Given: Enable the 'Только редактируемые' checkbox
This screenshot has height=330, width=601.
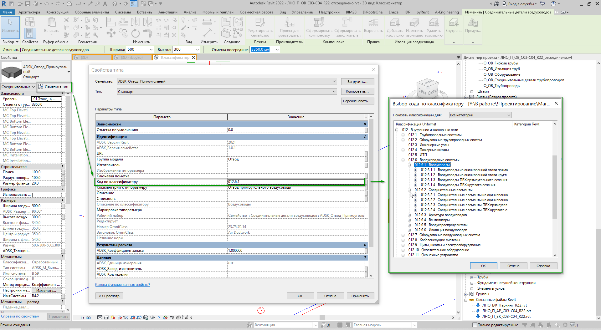Looking at the screenshot, I should pyautogui.click(x=475, y=325).
